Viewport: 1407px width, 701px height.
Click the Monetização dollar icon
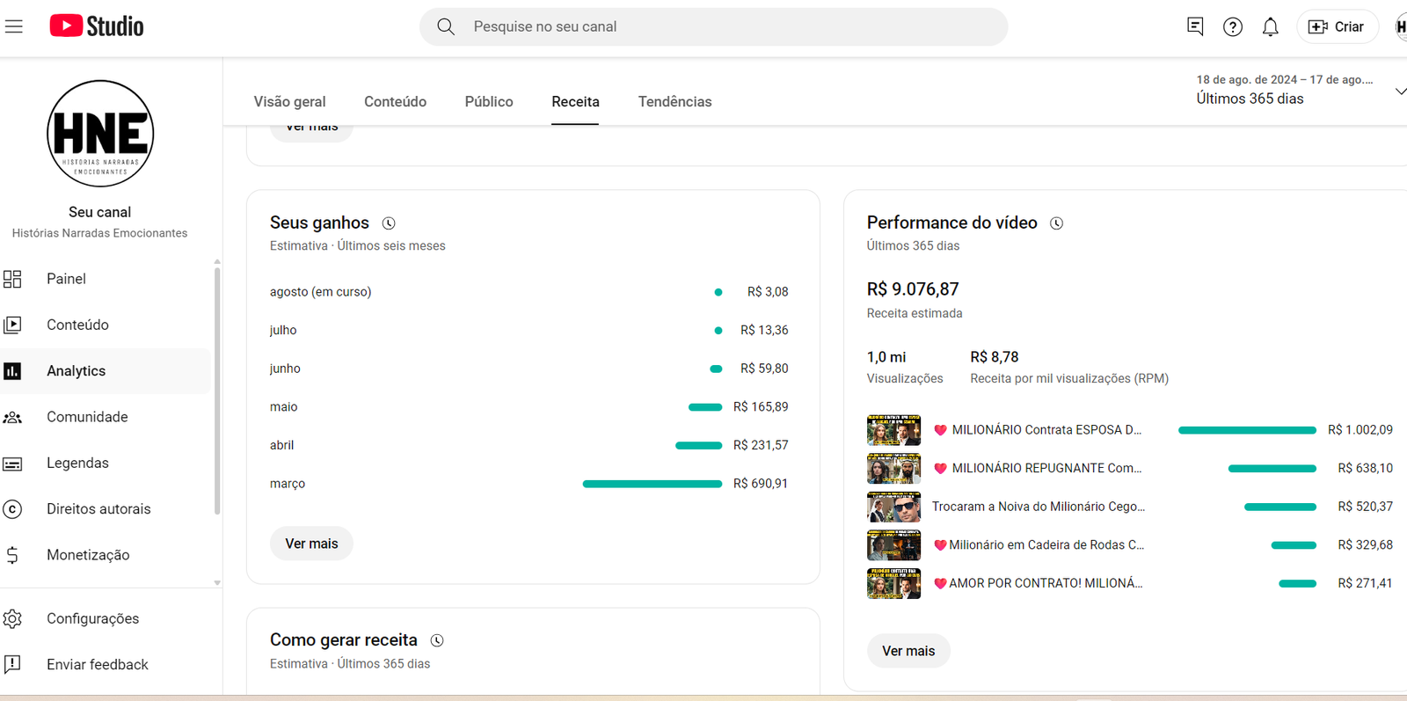(12, 555)
